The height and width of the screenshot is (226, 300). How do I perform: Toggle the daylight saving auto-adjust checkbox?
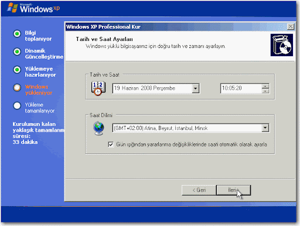click(111, 145)
